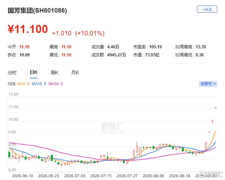Click the 2026-07-27 date axis label
The width and height of the screenshot is (225, 180).
[127, 176]
